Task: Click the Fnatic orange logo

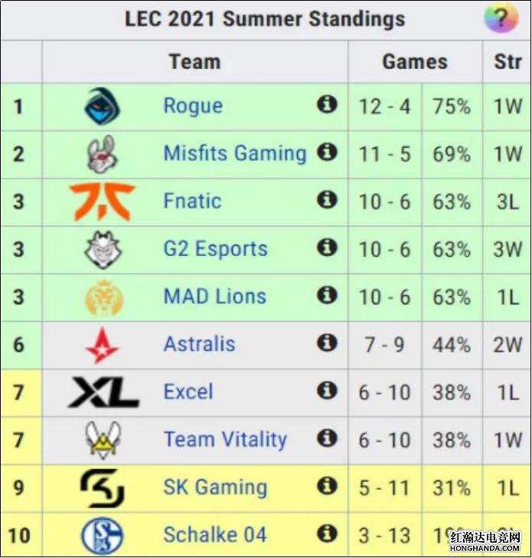Action: 103,202
